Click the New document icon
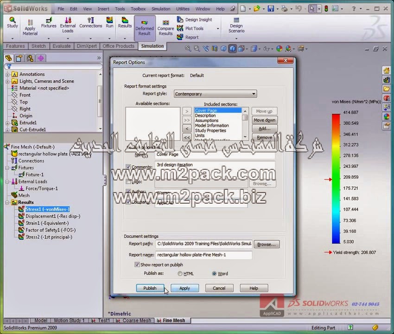Screen dimensions: 394x334 tap(243, 9)
